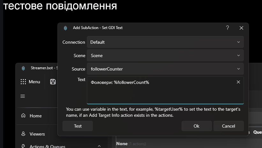Go to Home in the sidebar

click(35, 116)
